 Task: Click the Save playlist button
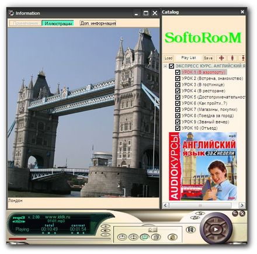click(x=208, y=58)
